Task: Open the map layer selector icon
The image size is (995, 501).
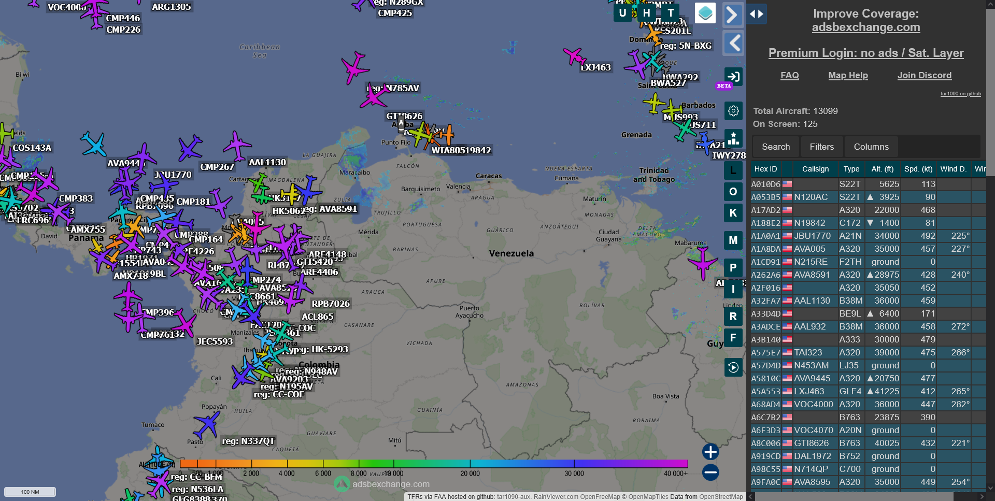Action: pos(705,13)
